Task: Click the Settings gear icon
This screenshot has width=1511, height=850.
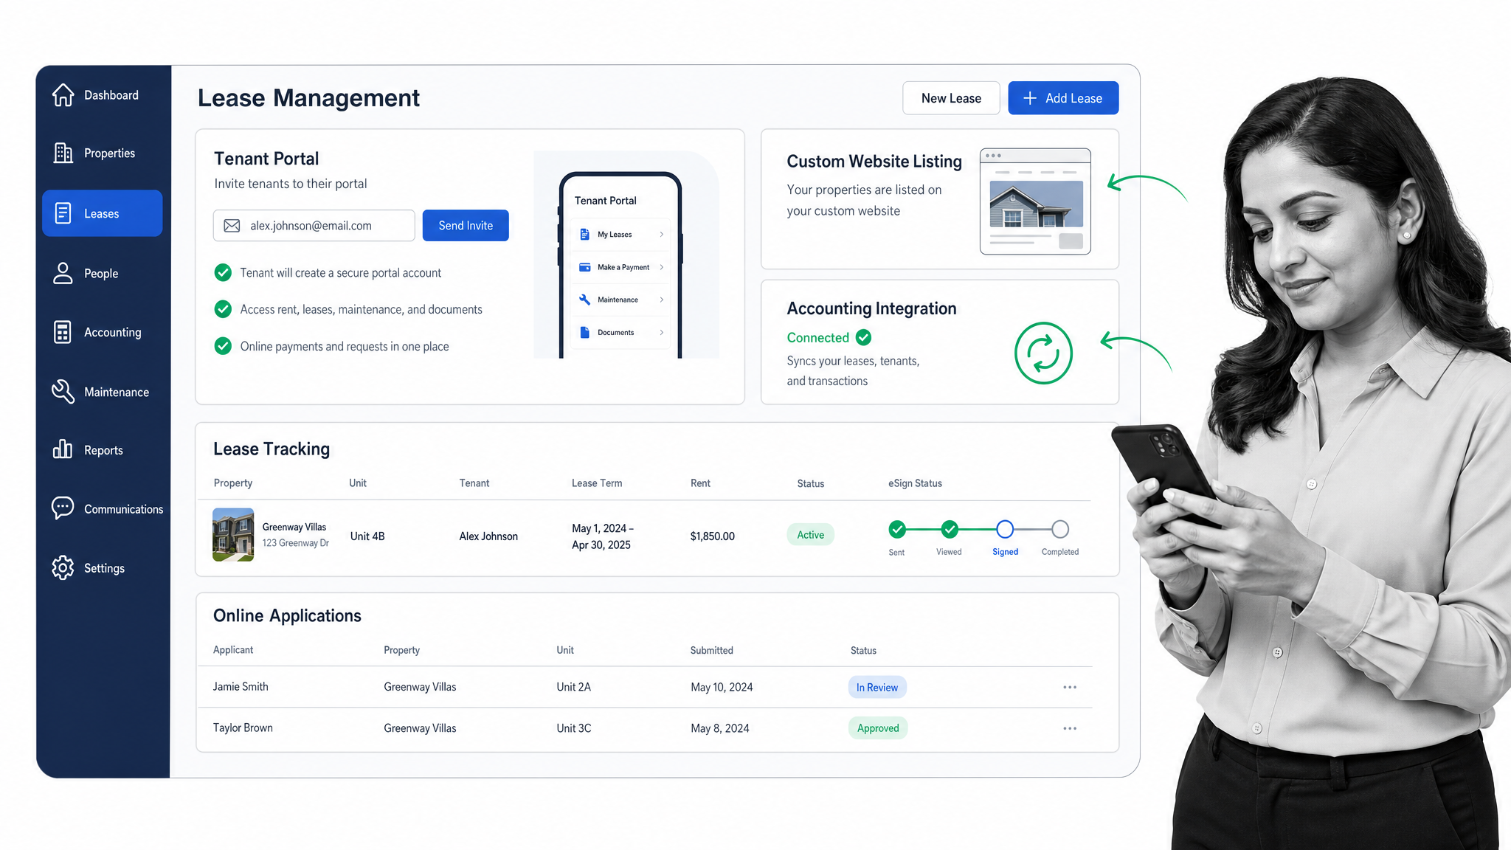Action: (63, 567)
